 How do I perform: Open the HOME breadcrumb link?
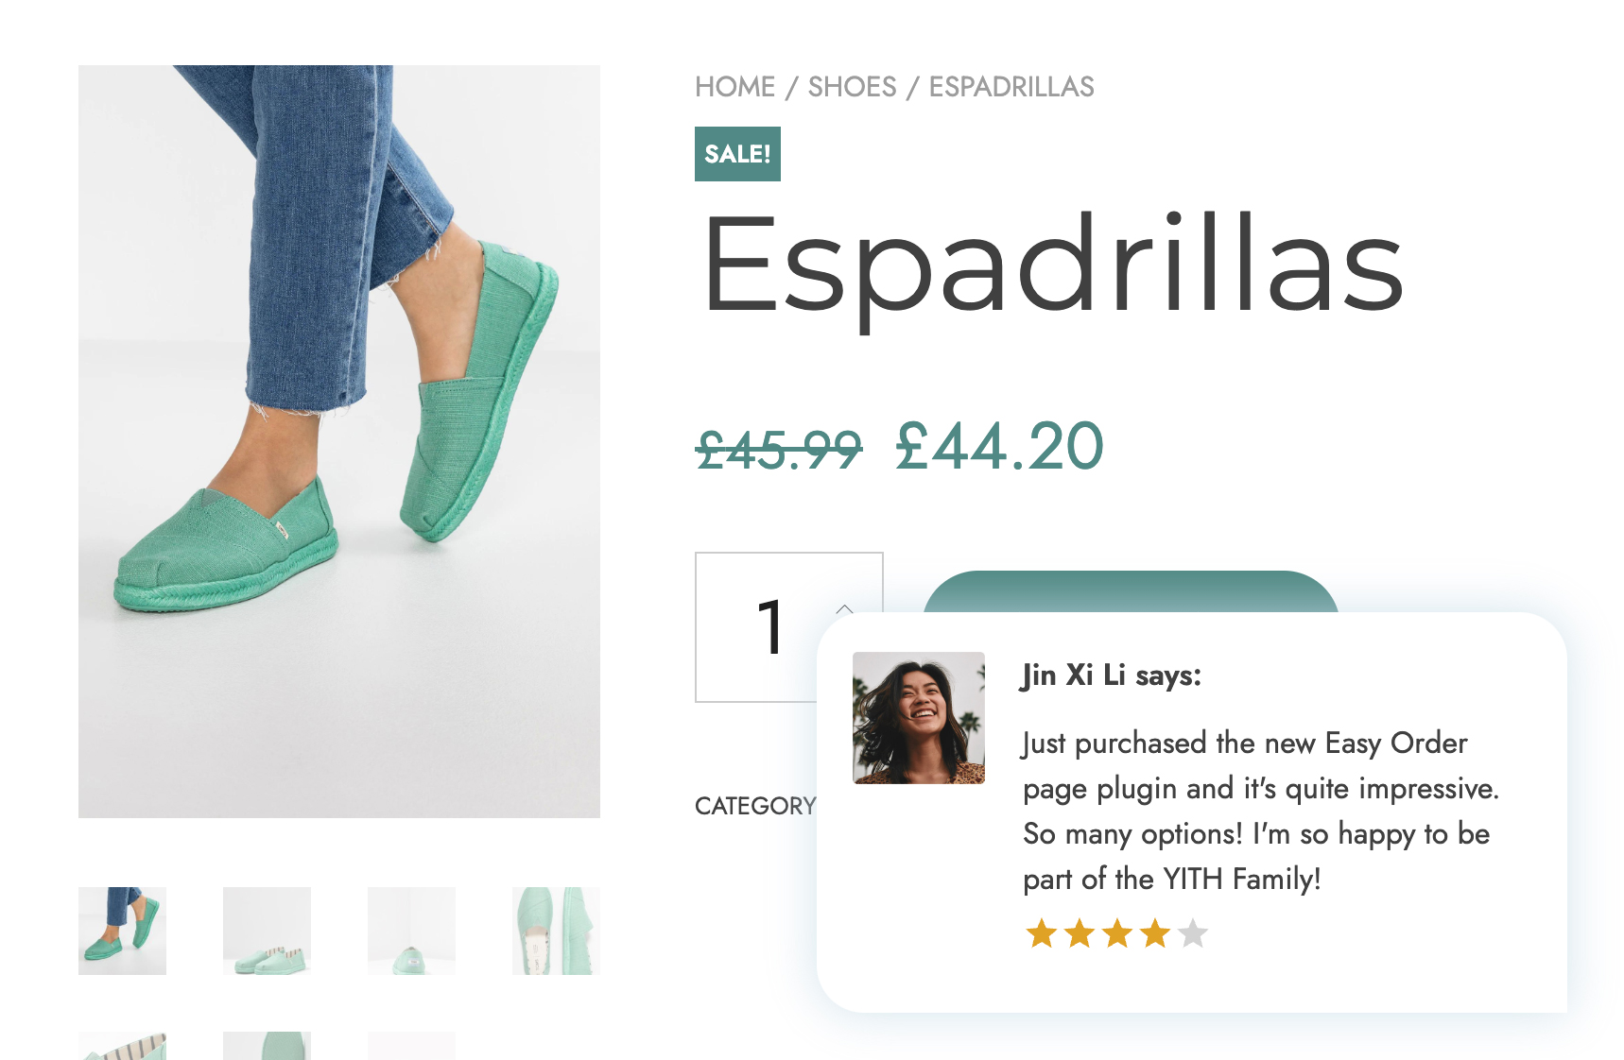734,87
